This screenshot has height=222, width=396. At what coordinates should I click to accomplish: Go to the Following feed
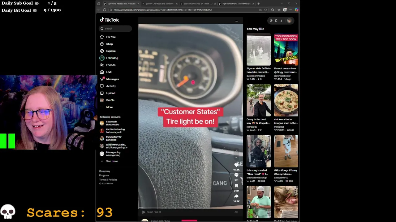point(109,58)
